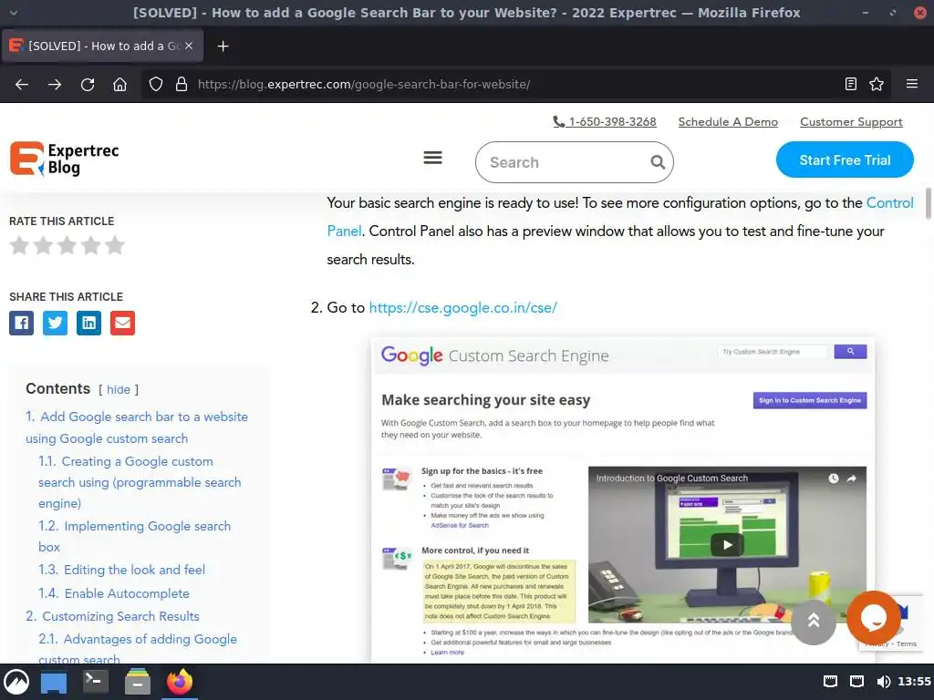
Task: Hide the Contents table via hide toggle
Action: pos(118,389)
